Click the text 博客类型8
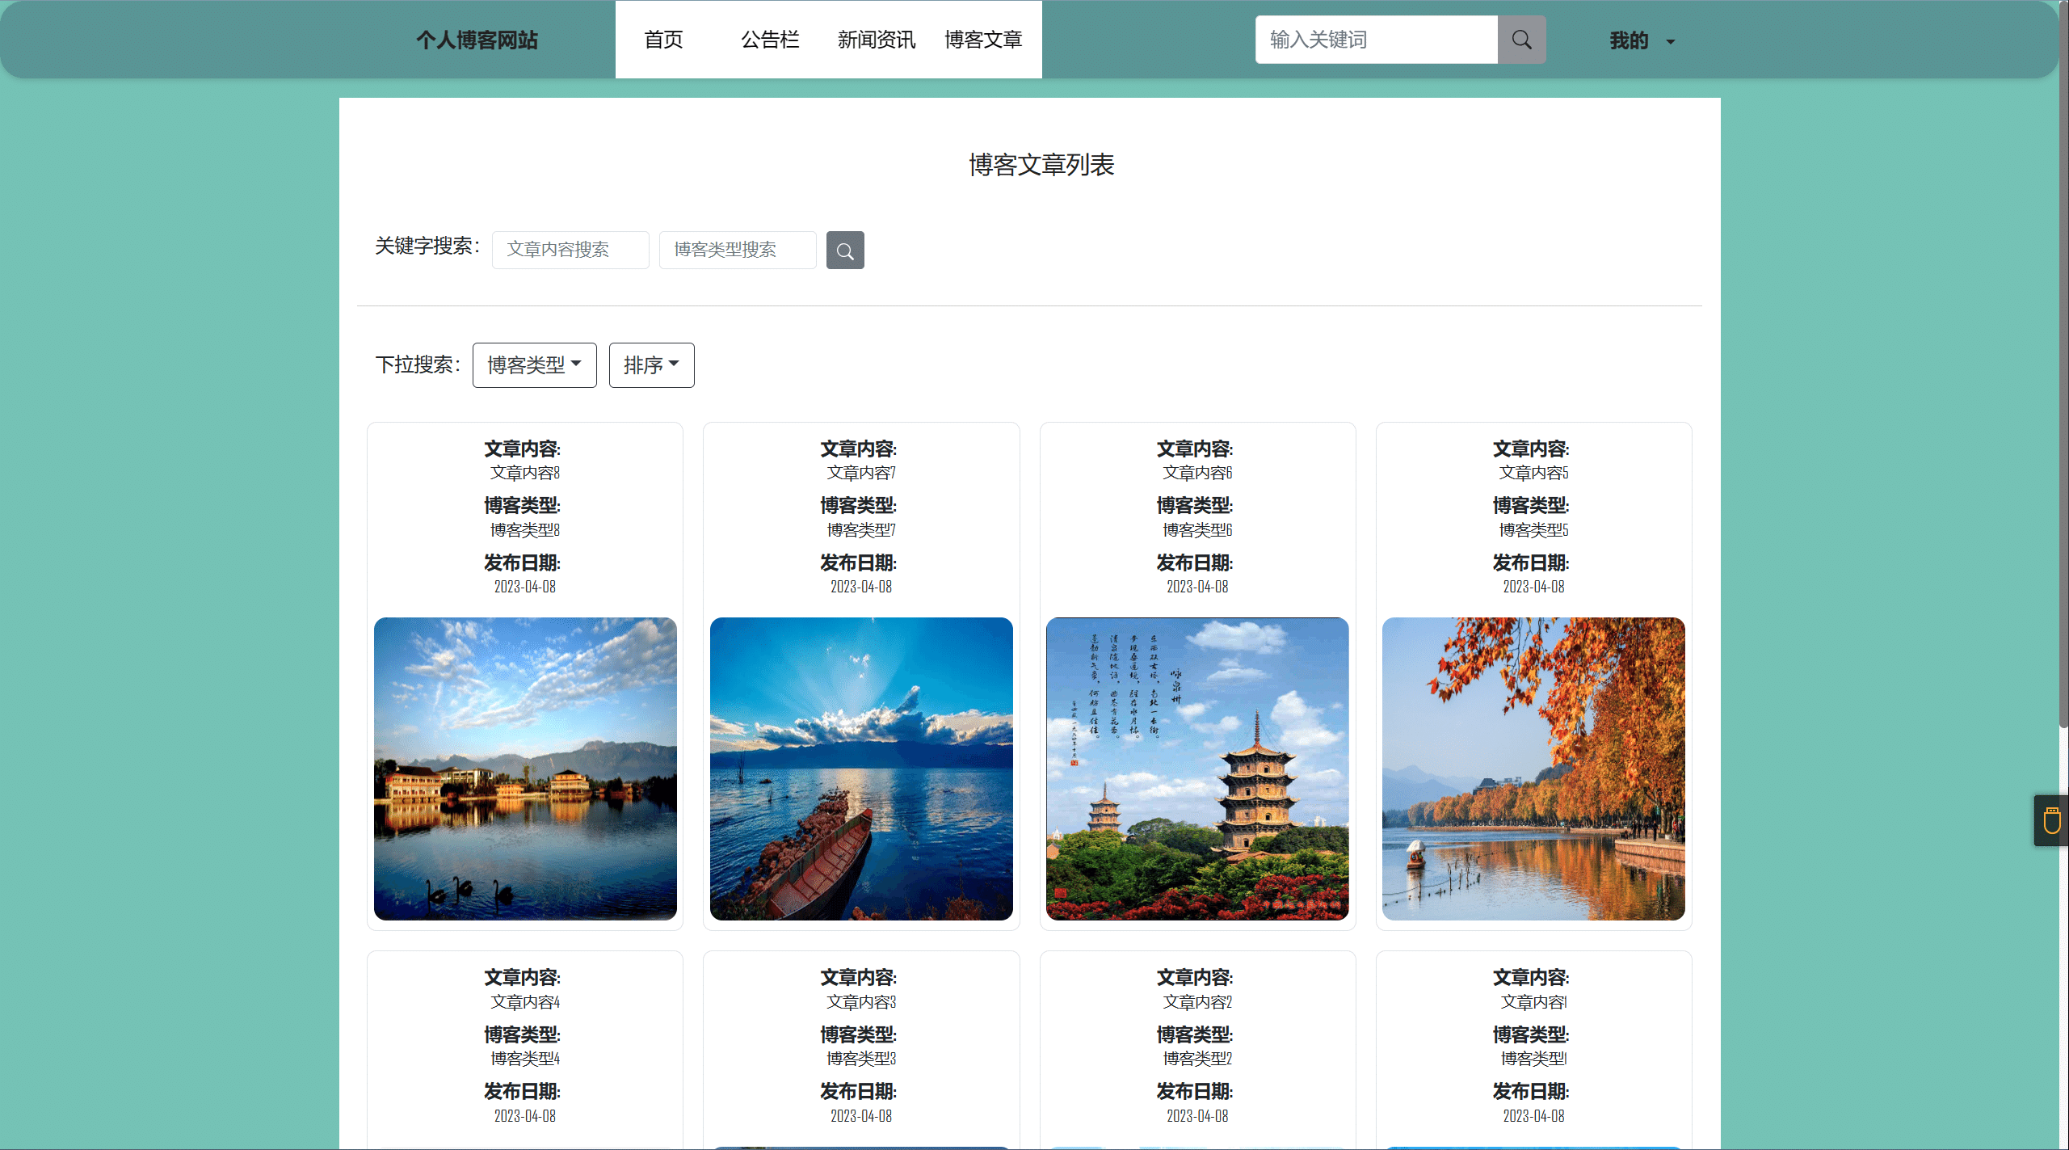This screenshot has height=1150, width=2069. pos(525,530)
